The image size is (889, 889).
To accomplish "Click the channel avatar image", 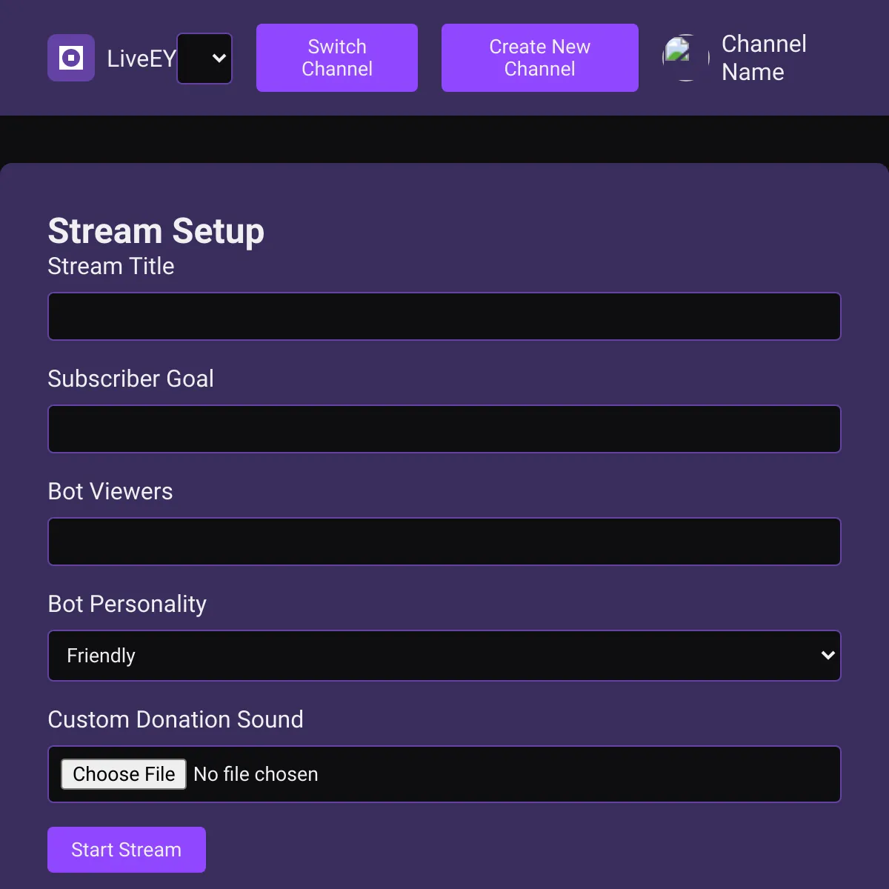I will pyautogui.click(x=686, y=58).
